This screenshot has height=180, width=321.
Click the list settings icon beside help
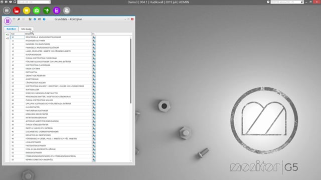click(39, 19)
